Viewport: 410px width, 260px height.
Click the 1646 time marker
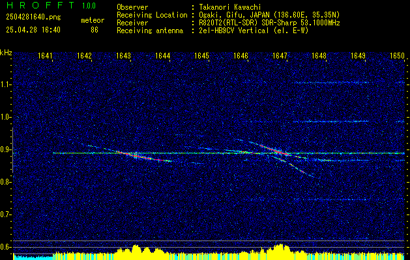[241, 56]
